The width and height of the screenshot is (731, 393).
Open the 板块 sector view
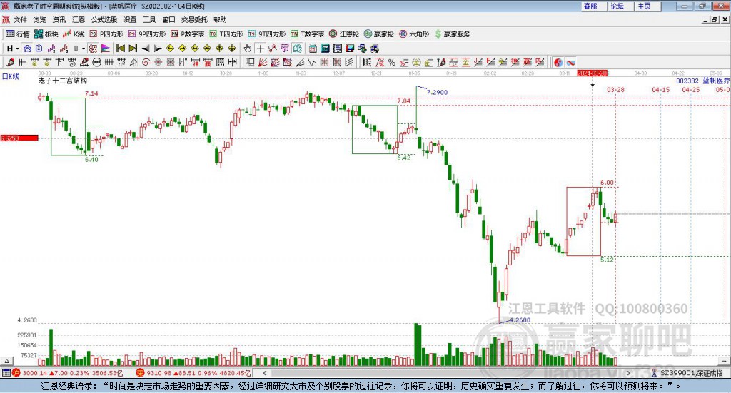[x=46, y=34]
